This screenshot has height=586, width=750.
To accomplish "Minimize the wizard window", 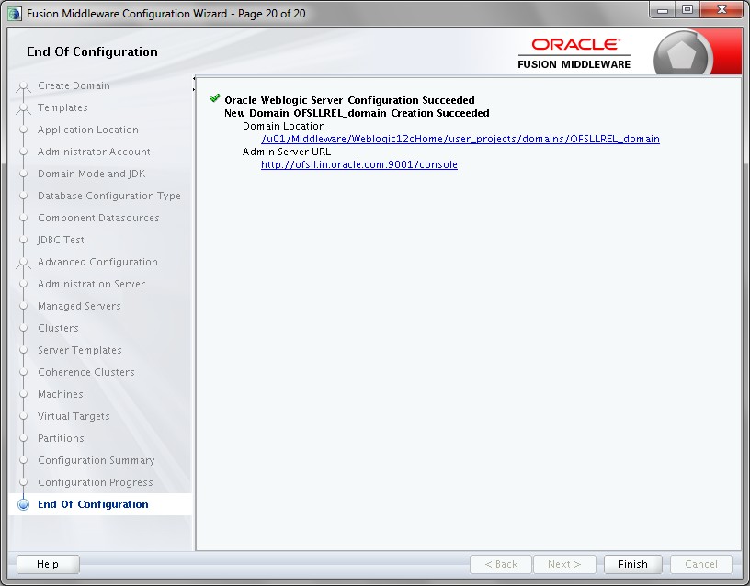I will pos(663,9).
